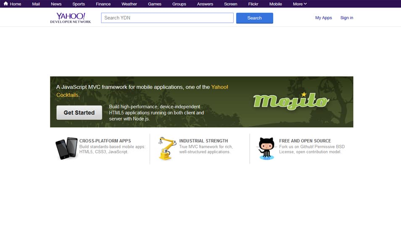Click the FREE AND OPEN SOURCE heading

[x=305, y=141]
